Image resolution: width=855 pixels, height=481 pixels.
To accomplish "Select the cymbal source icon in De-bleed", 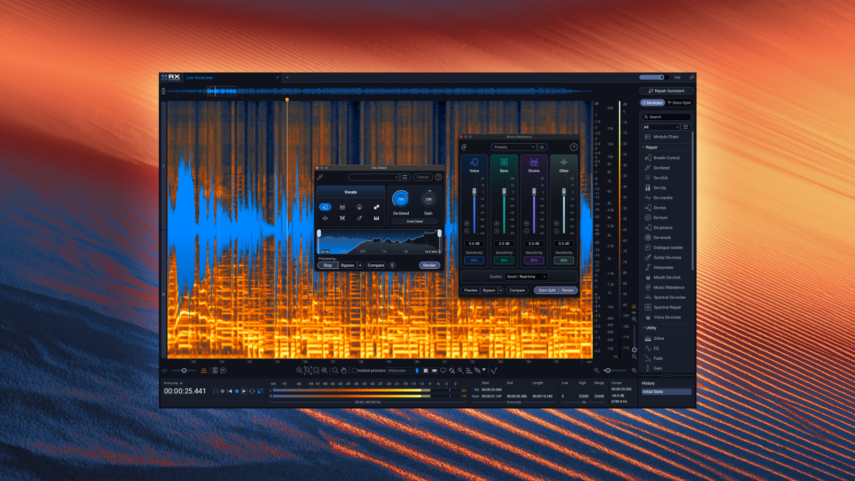I will [325, 218].
